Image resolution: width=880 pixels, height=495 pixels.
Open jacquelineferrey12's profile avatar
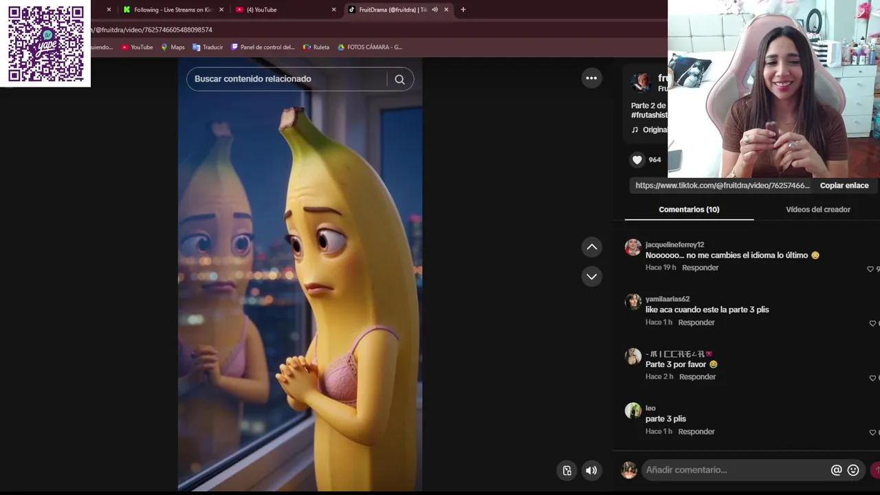pyautogui.click(x=632, y=247)
